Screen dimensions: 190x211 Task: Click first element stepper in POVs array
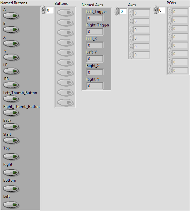170,12
